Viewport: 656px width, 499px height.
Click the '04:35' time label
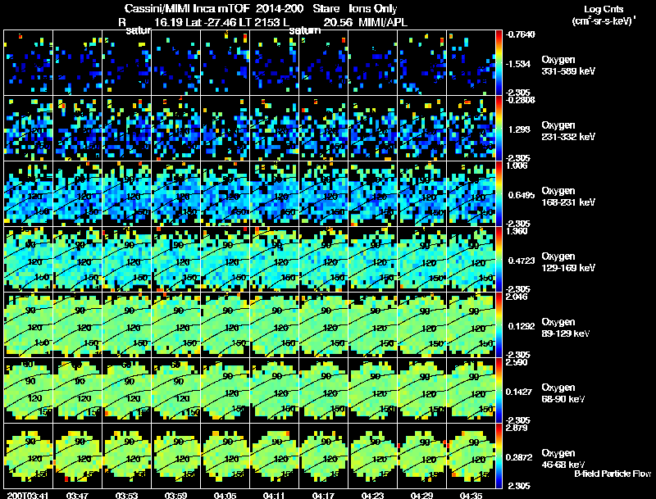pyautogui.click(x=471, y=495)
